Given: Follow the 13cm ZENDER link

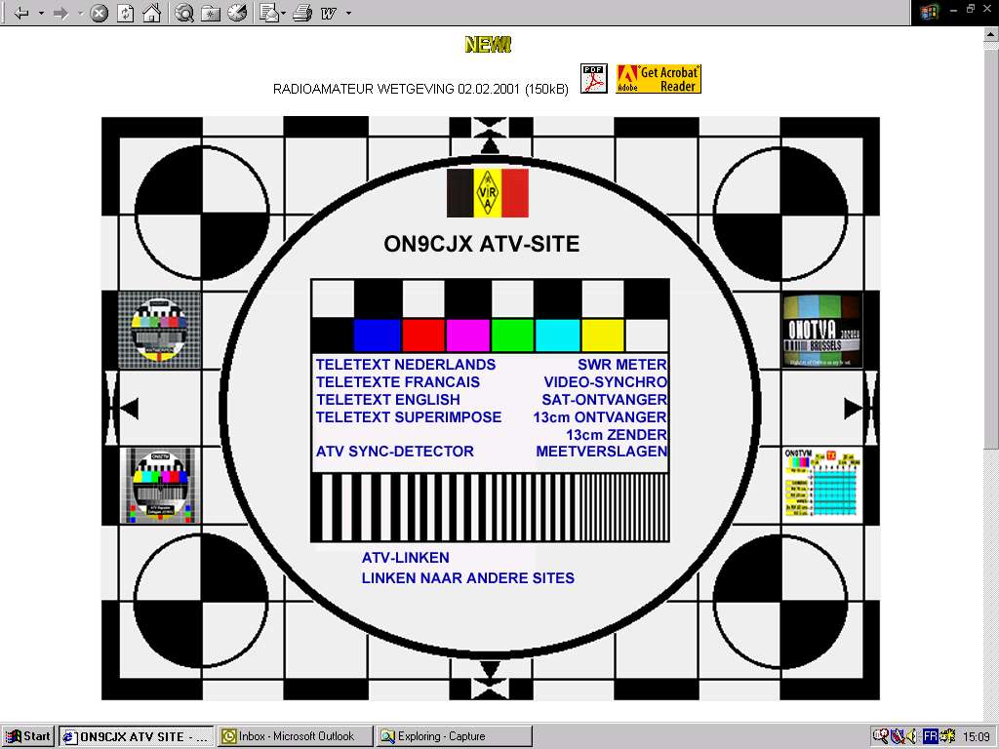Looking at the screenshot, I should [617, 435].
